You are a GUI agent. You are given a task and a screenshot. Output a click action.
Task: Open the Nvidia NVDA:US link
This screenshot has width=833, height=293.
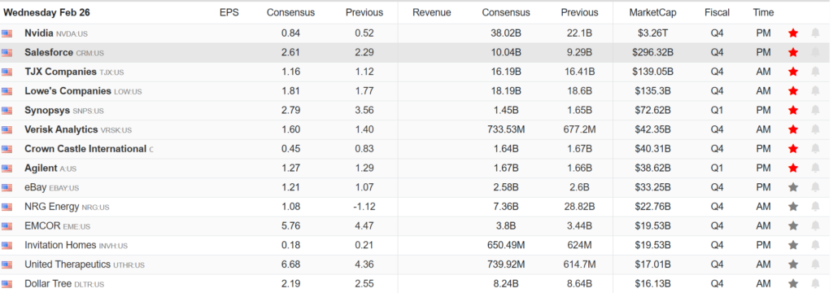56,33
